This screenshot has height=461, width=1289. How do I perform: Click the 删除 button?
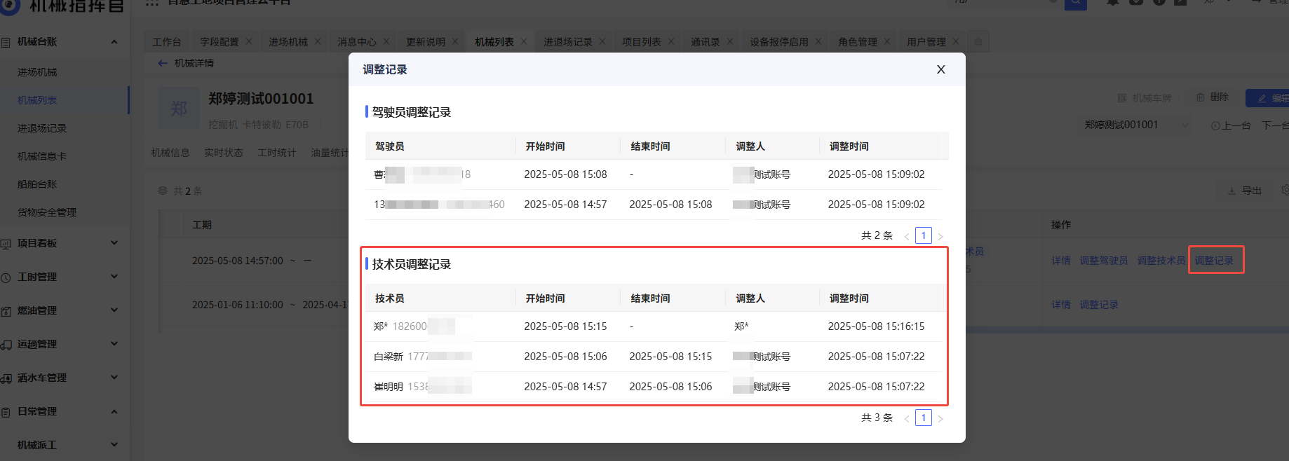point(1212,97)
